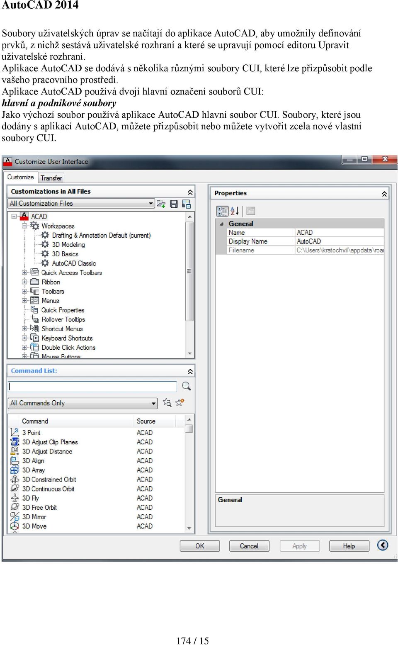Screen dimensions: 398x645
Task: Click the 3D Move command icon
Action: tap(15, 526)
